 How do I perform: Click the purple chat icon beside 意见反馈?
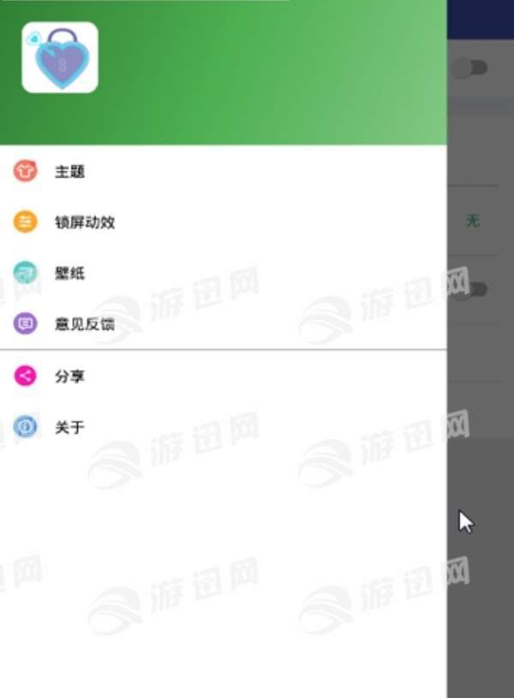coord(26,323)
